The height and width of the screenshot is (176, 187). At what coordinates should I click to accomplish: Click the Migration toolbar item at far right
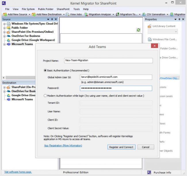point(178,14)
